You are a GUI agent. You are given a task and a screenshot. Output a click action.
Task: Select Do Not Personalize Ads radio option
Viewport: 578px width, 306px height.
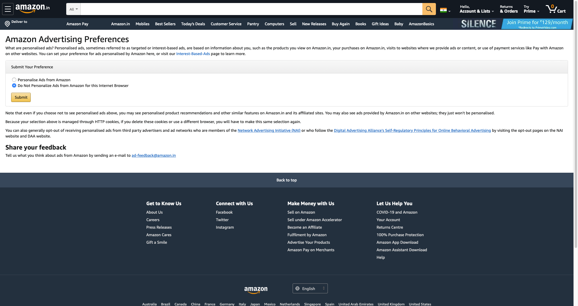click(x=14, y=85)
